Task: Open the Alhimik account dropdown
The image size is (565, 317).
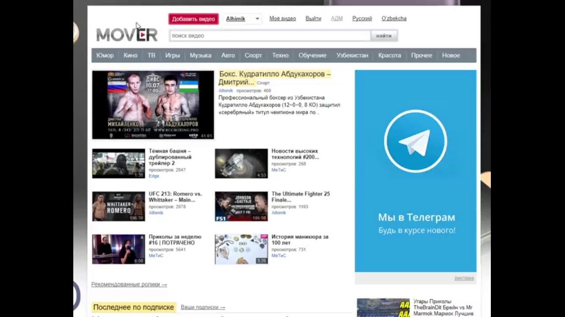Action: pyautogui.click(x=242, y=19)
